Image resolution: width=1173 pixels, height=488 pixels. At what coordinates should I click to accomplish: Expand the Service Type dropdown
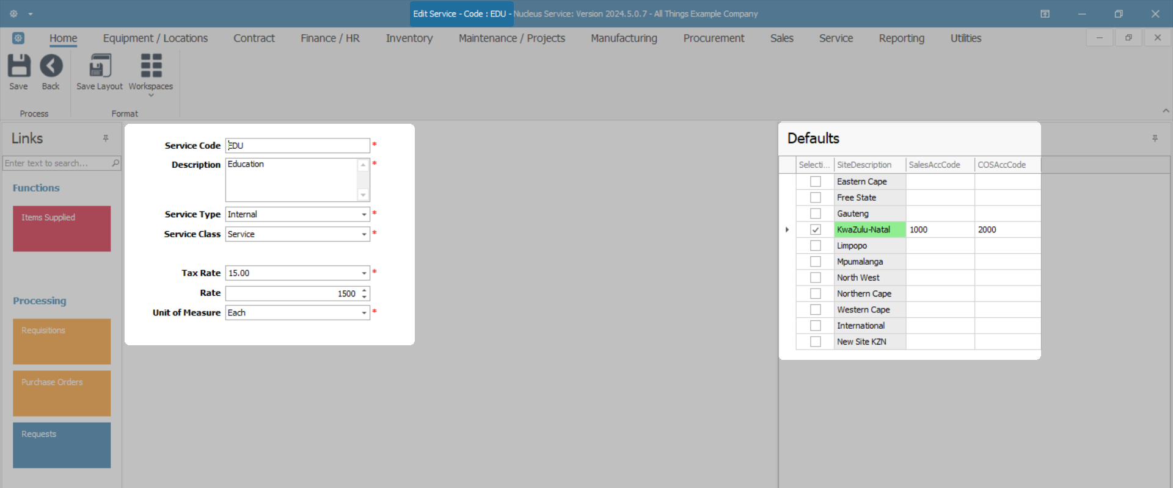pyautogui.click(x=364, y=215)
